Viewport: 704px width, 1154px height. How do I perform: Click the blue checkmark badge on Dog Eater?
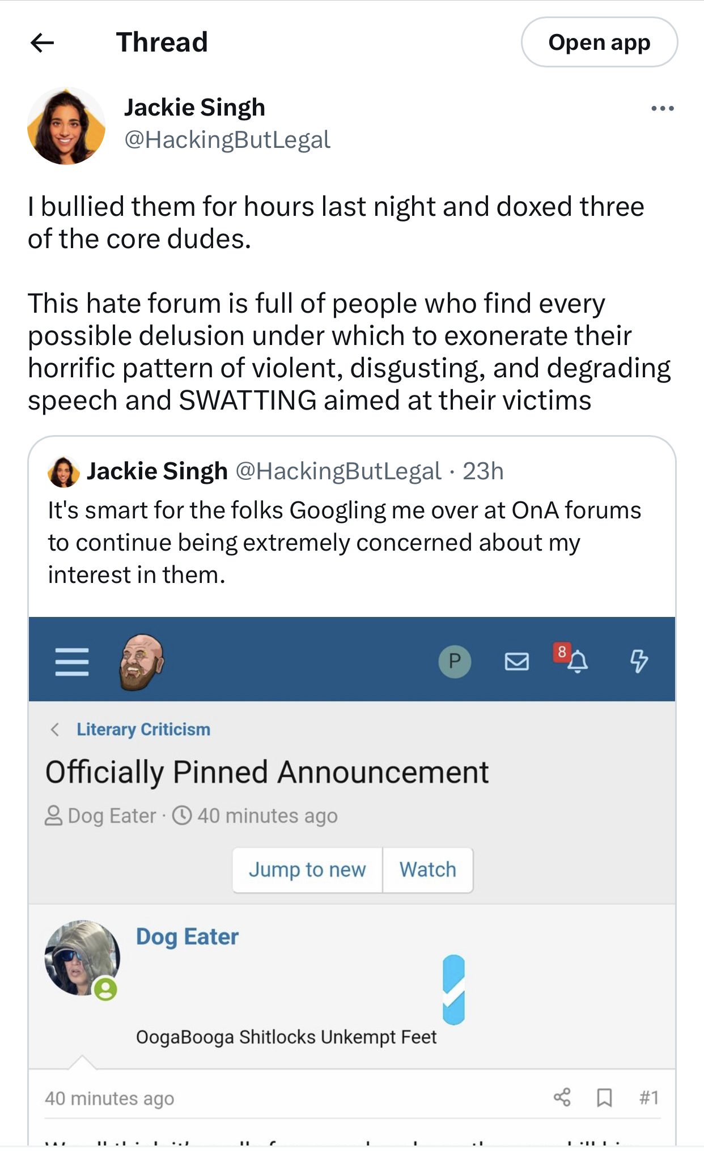click(453, 990)
